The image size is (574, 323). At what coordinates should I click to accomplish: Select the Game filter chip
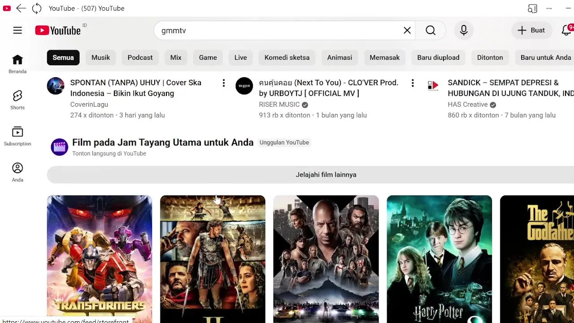(x=208, y=57)
